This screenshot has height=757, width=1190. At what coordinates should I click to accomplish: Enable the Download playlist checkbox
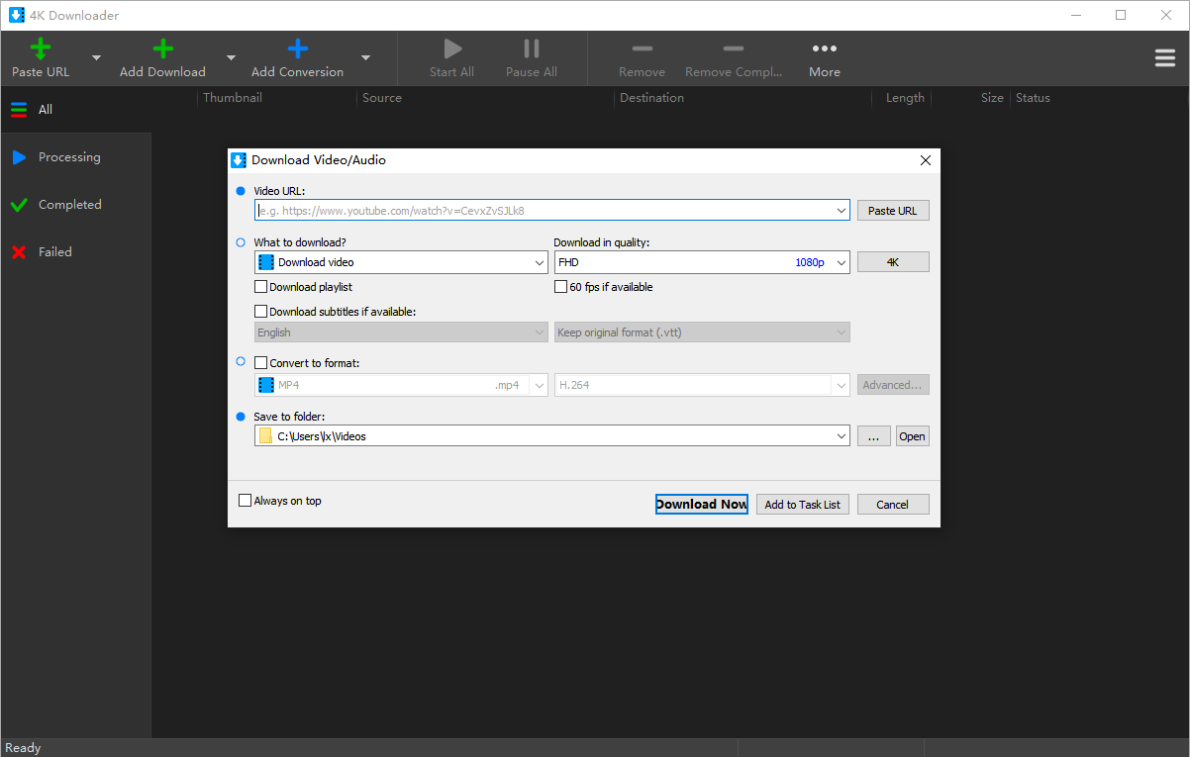(261, 287)
